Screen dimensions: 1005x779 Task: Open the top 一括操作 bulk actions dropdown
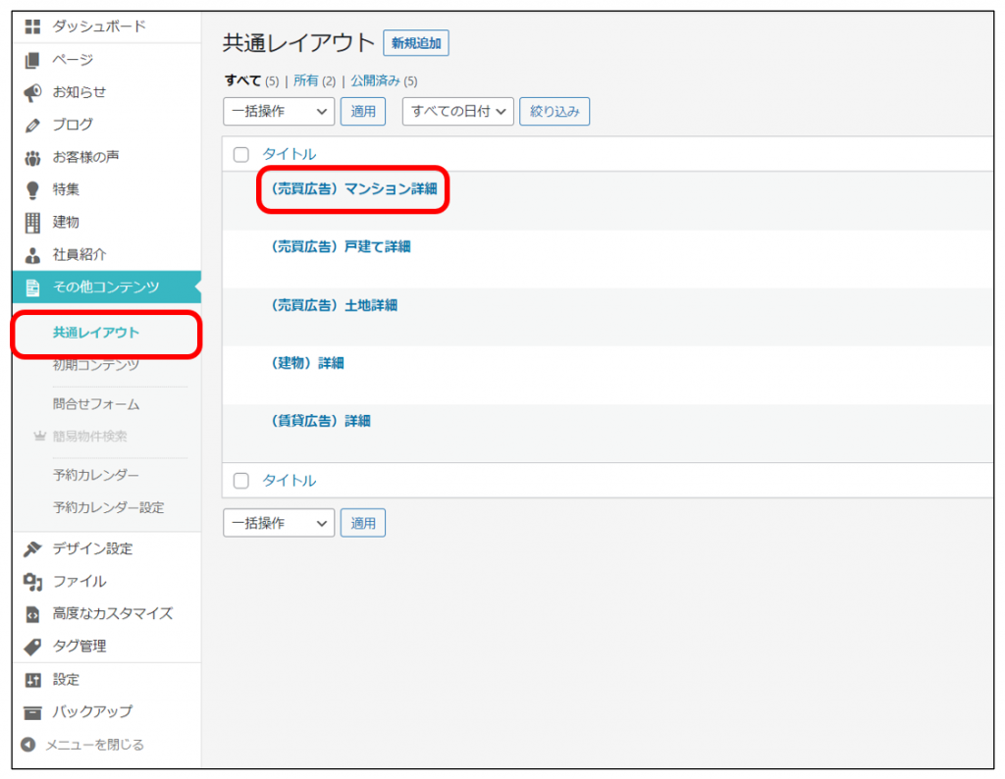tap(279, 112)
